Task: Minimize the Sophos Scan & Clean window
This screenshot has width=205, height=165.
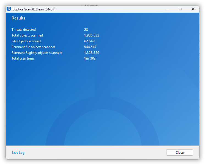Action: click(168, 9)
